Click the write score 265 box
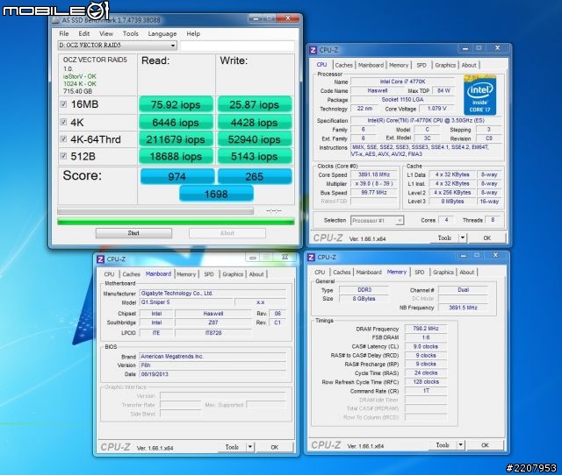 point(255,176)
